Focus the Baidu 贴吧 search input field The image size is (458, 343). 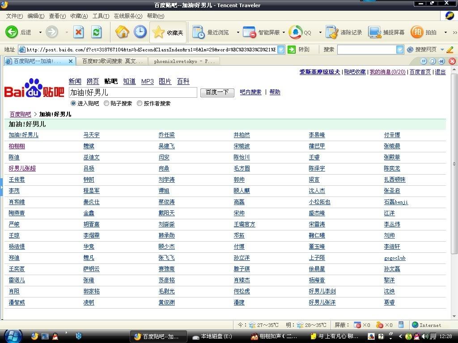pyautogui.click(x=133, y=92)
